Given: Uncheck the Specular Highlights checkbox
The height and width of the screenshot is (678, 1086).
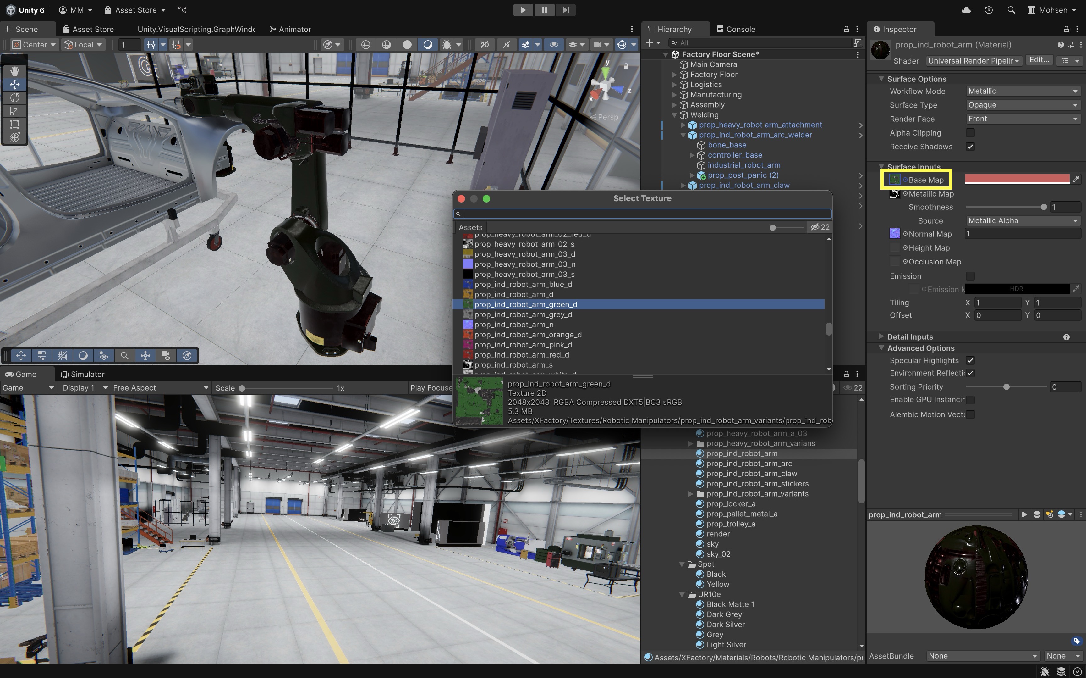Looking at the screenshot, I should point(970,360).
